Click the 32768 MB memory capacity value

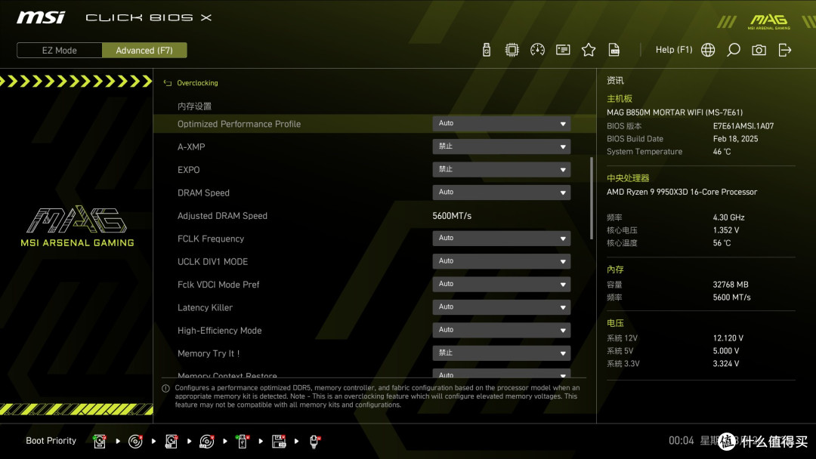point(731,285)
